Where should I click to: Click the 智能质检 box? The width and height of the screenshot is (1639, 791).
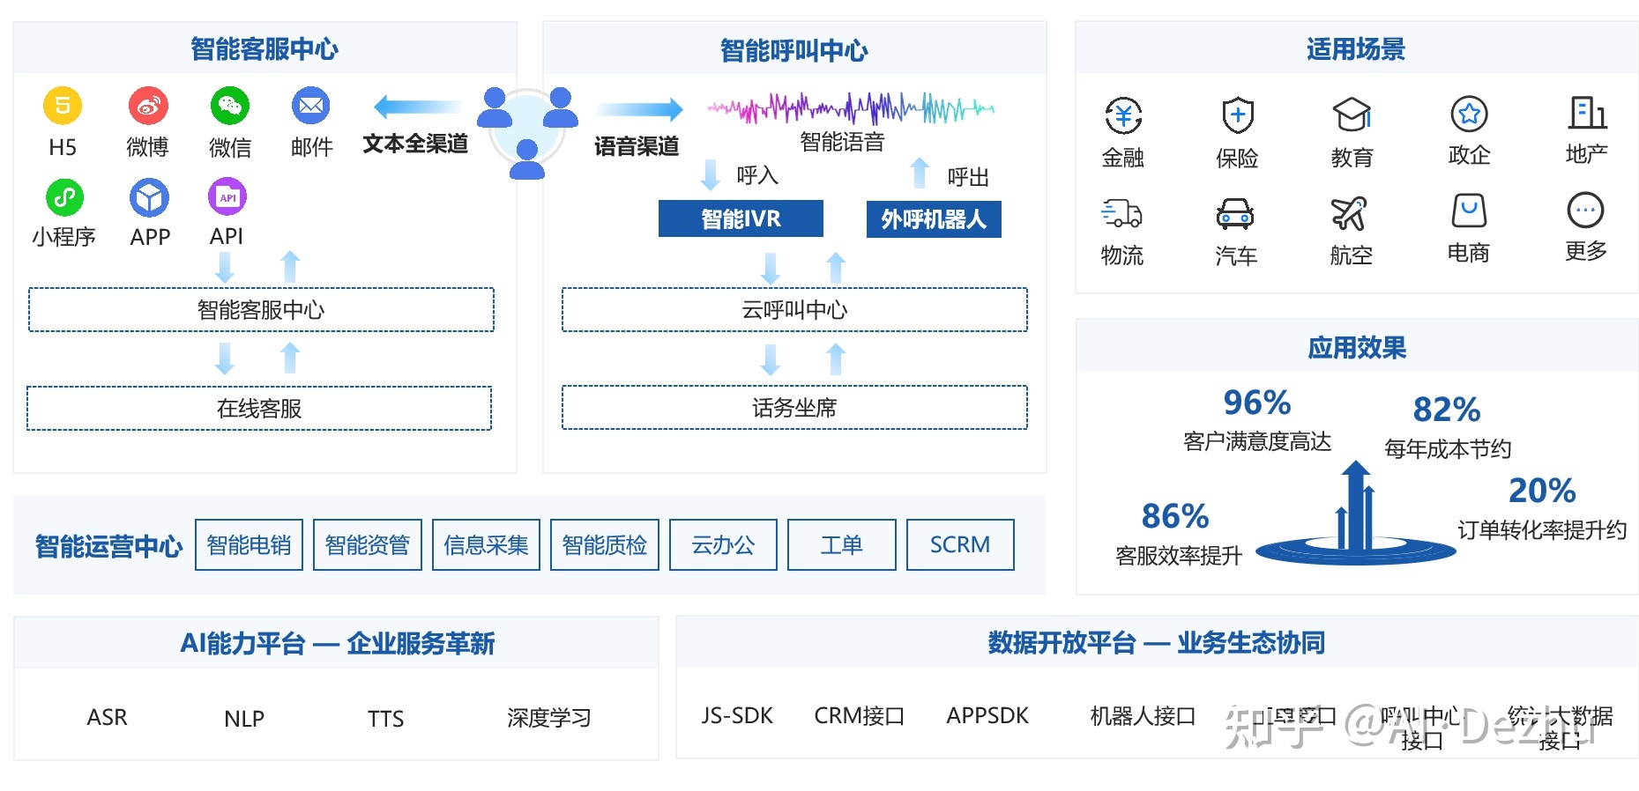click(605, 545)
